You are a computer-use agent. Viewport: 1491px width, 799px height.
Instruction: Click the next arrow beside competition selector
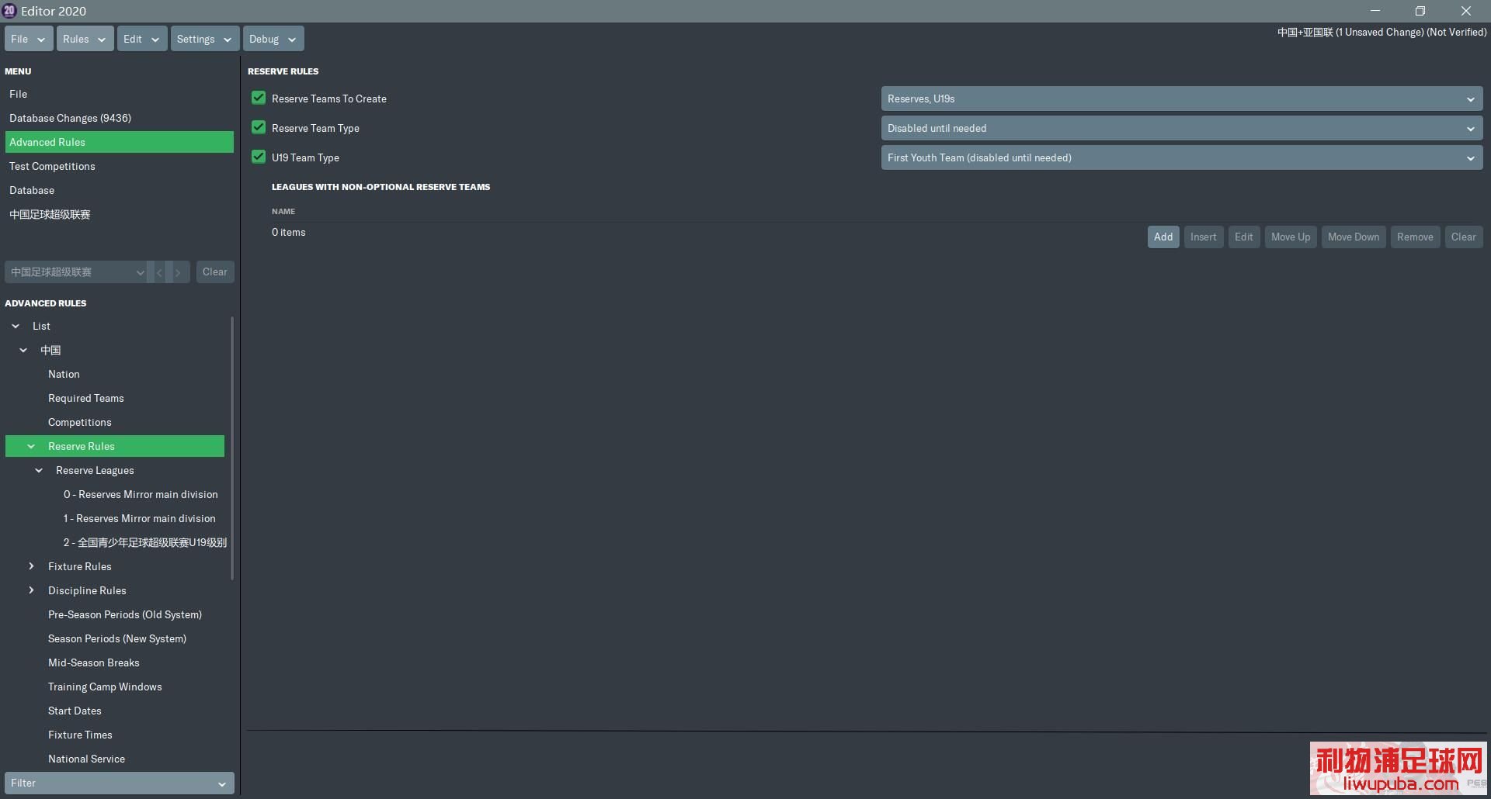click(x=179, y=272)
